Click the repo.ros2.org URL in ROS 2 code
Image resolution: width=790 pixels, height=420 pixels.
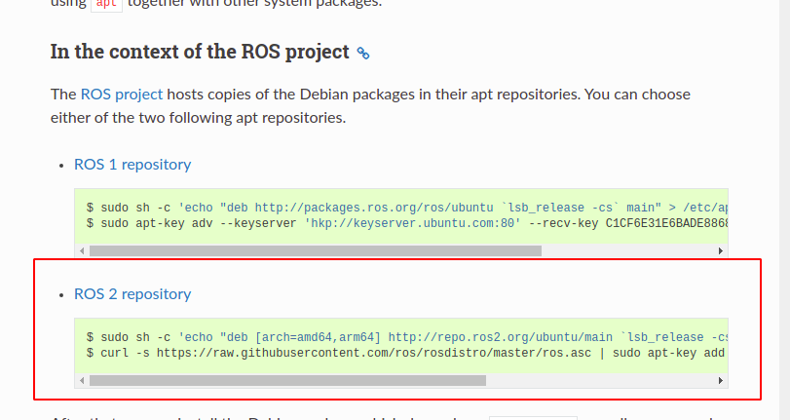tap(501, 337)
